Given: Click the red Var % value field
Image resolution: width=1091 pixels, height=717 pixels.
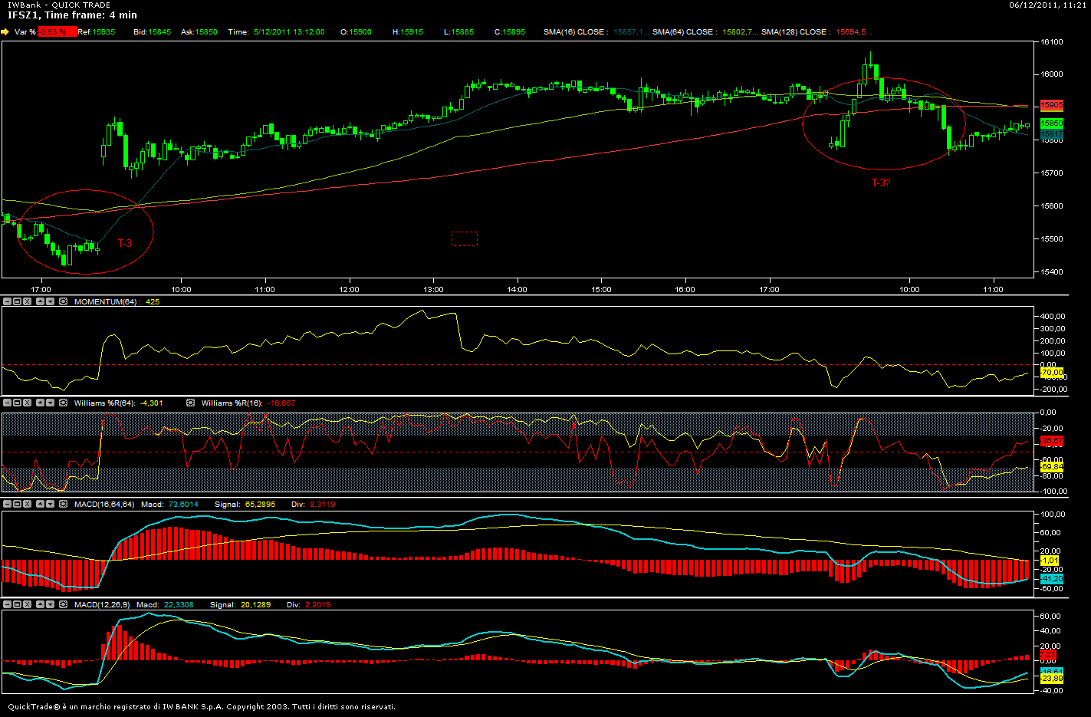Looking at the screenshot, I should click(58, 32).
